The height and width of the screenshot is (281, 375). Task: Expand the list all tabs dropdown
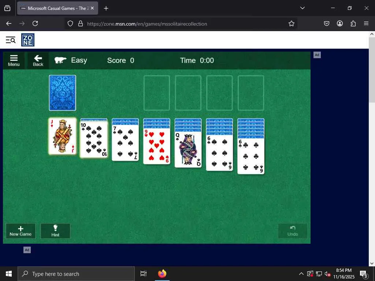(302, 8)
